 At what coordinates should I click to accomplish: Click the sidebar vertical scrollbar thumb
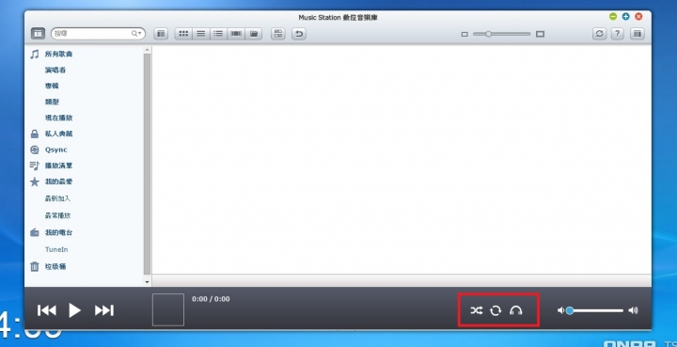(148, 164)
